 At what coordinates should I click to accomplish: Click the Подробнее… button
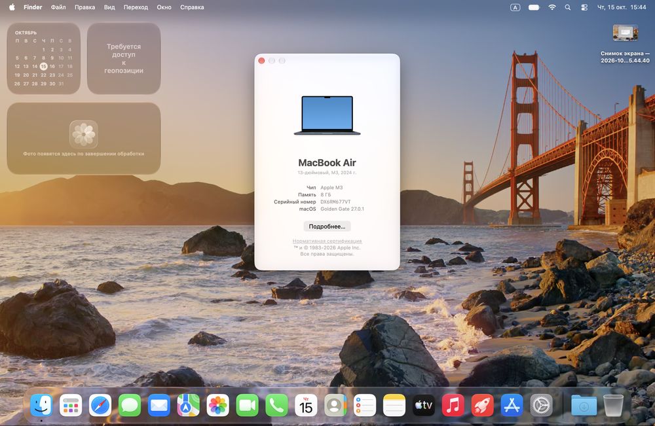[x=327, y=226]
